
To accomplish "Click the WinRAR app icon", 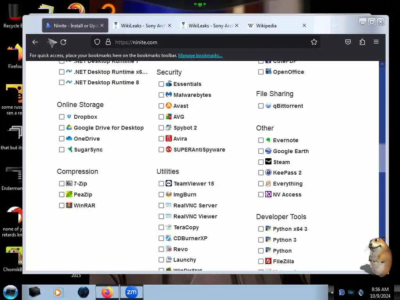I will (x=69, y=205).
